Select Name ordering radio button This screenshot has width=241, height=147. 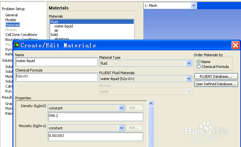(199, 62)
